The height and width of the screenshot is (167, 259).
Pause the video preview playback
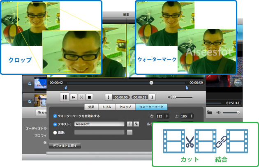[x=65, y=97]
